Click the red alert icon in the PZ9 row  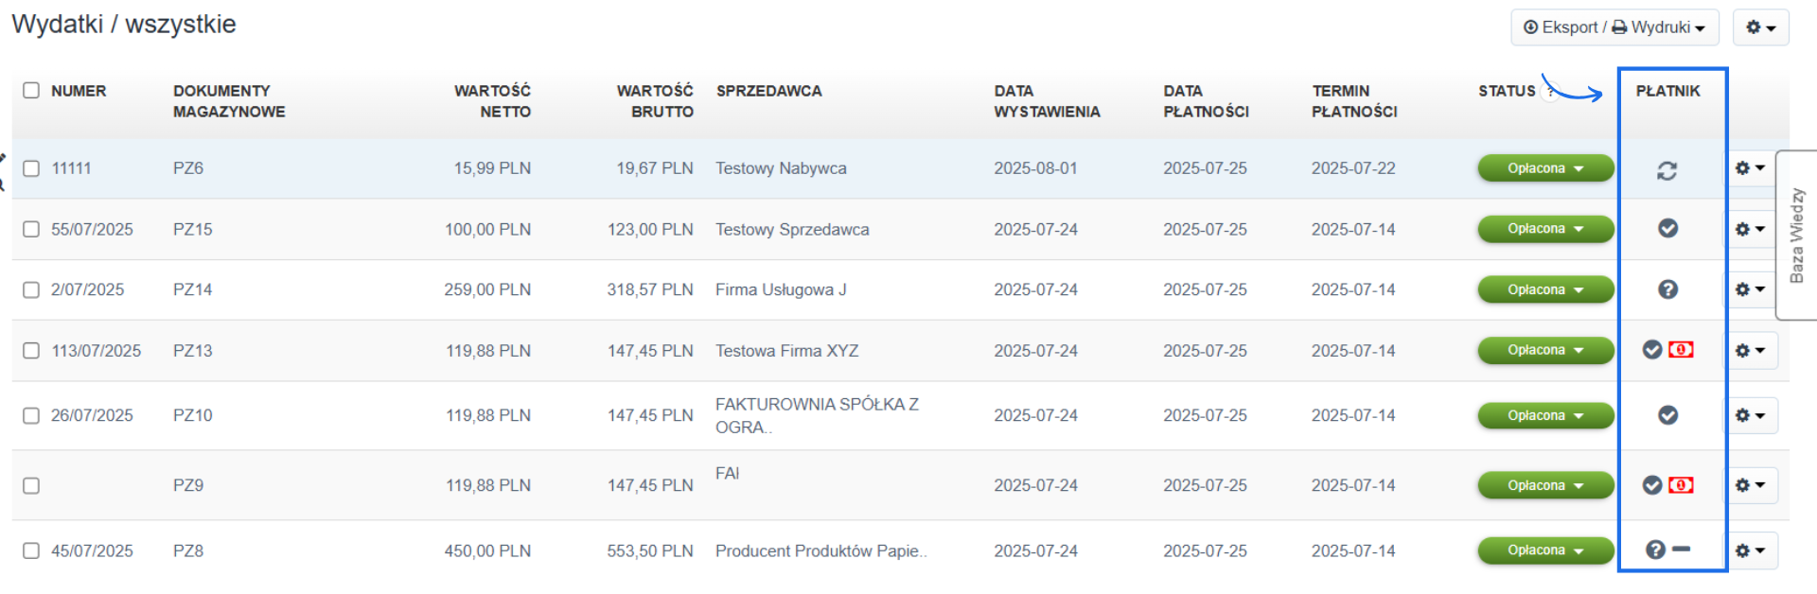pyautogui.click(x=1683, y=484)
